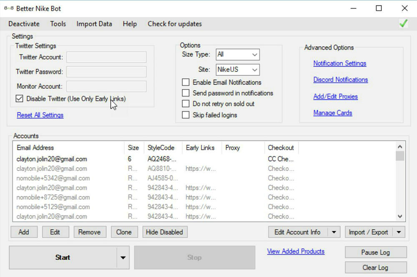417x277 pixels.
Task: Click the Import / Export button
Action: point(369,232)
